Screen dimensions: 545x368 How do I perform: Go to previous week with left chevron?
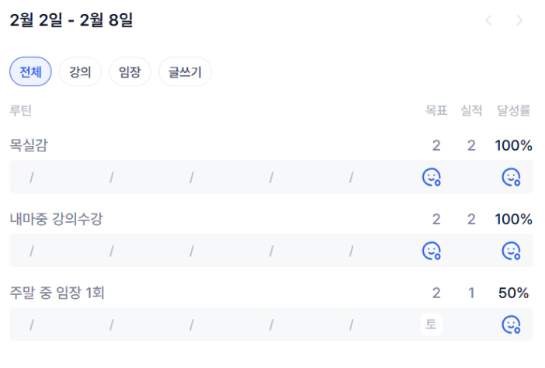(489, 21)
